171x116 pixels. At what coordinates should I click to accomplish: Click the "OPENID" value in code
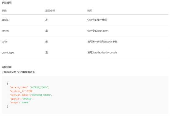(x=27, y=99)
